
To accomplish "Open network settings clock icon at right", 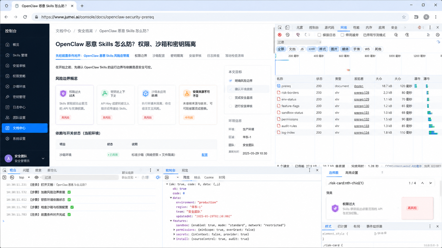I will click(x=438, y=35).
